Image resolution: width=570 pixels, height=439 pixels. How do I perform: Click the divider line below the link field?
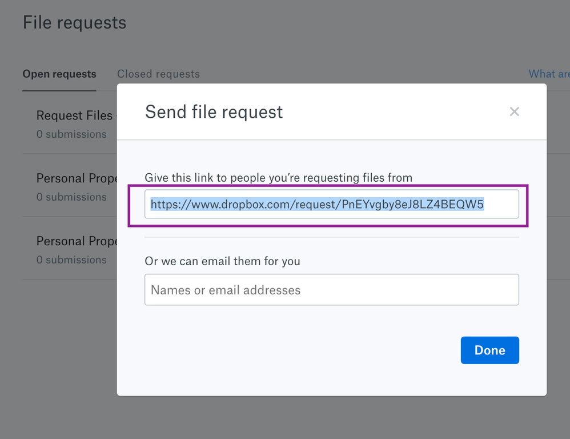coord(331,237)
